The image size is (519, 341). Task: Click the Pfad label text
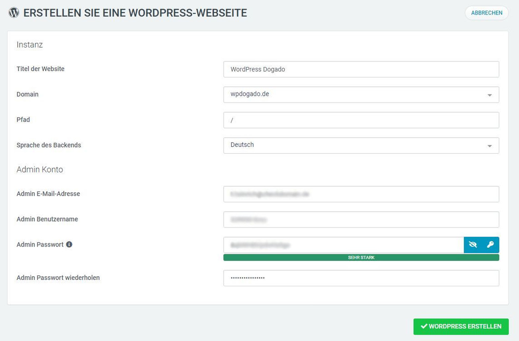(23, 119)
